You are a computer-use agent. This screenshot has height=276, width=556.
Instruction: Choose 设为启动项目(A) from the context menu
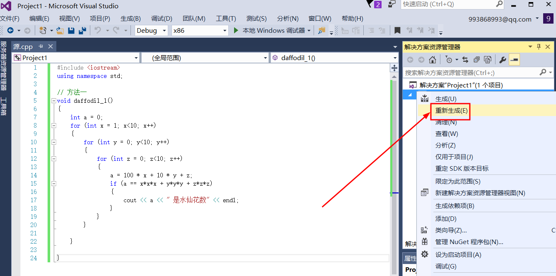458,255
